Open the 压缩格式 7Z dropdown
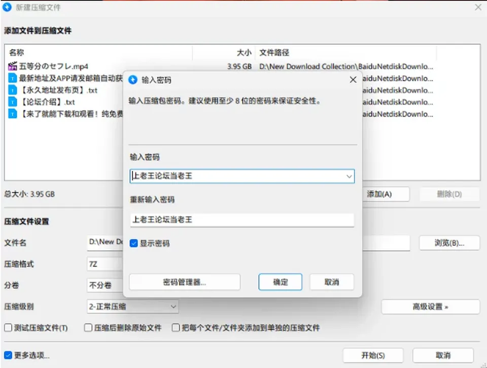The width and height of the screenshot is (487, 368). 105,264
